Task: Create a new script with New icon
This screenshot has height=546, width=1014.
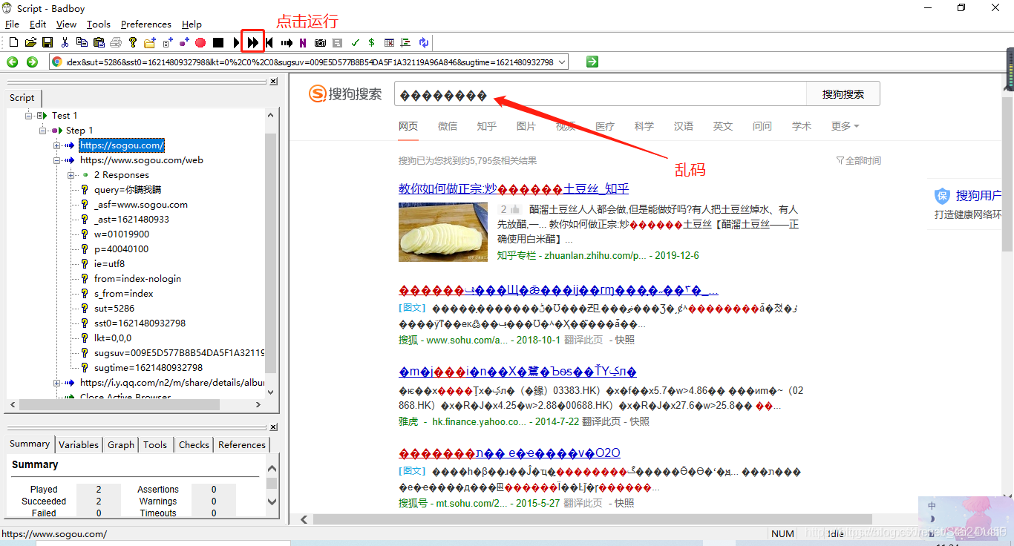Action: (x=13, y=43)
